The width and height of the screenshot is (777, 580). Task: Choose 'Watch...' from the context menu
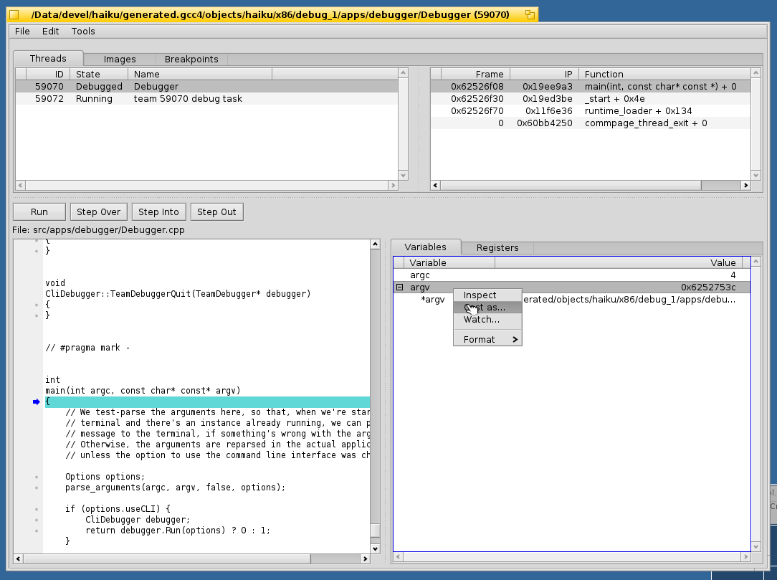click(487, 320)
